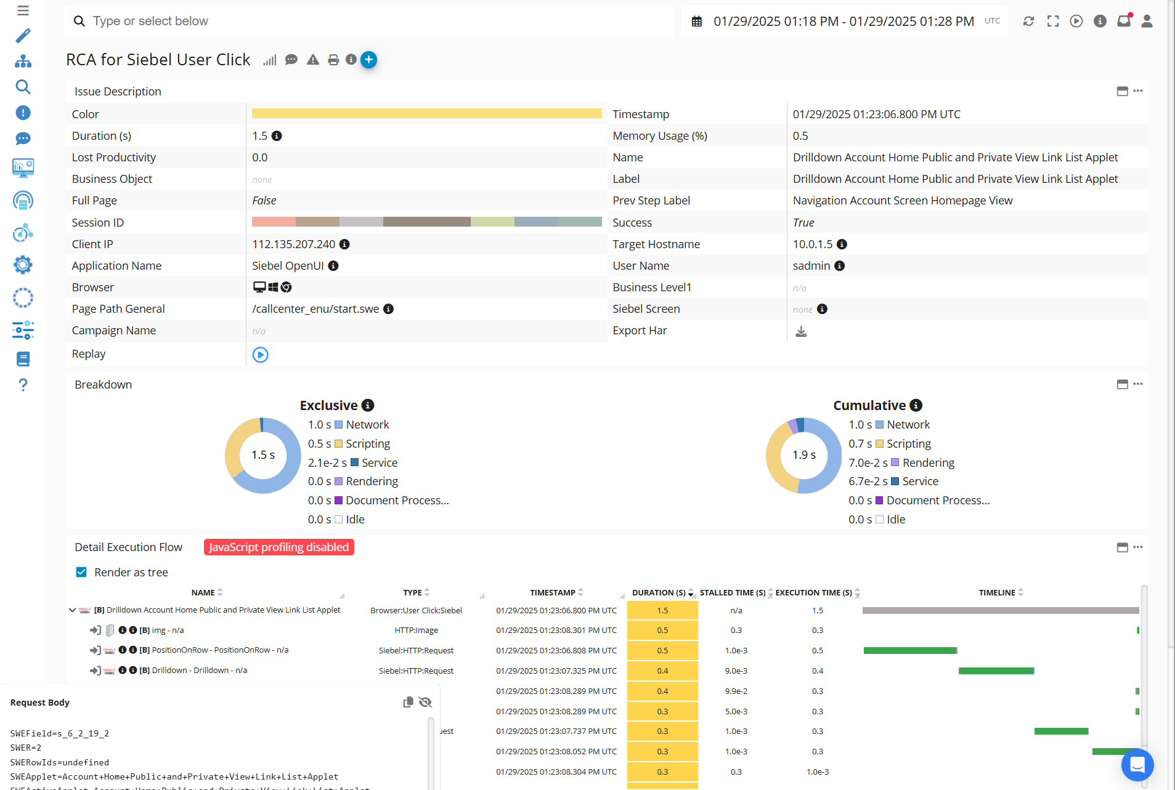The width and height of the screenshot is (1175, 790).
Task: Minimize the Detail Execution Flow panel
Action: [x=1123, y=547]
